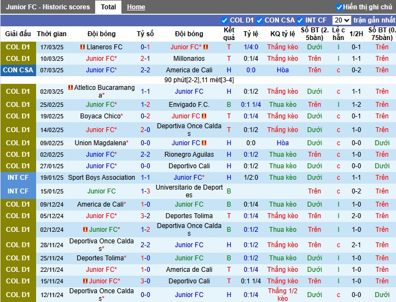The image size is (396, 302).
Task: Switch to the Home tab
Action: 136,7
